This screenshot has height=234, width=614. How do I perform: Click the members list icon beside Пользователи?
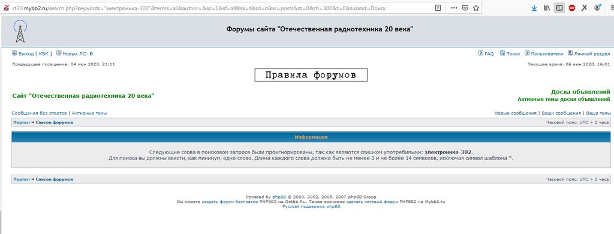527,53
